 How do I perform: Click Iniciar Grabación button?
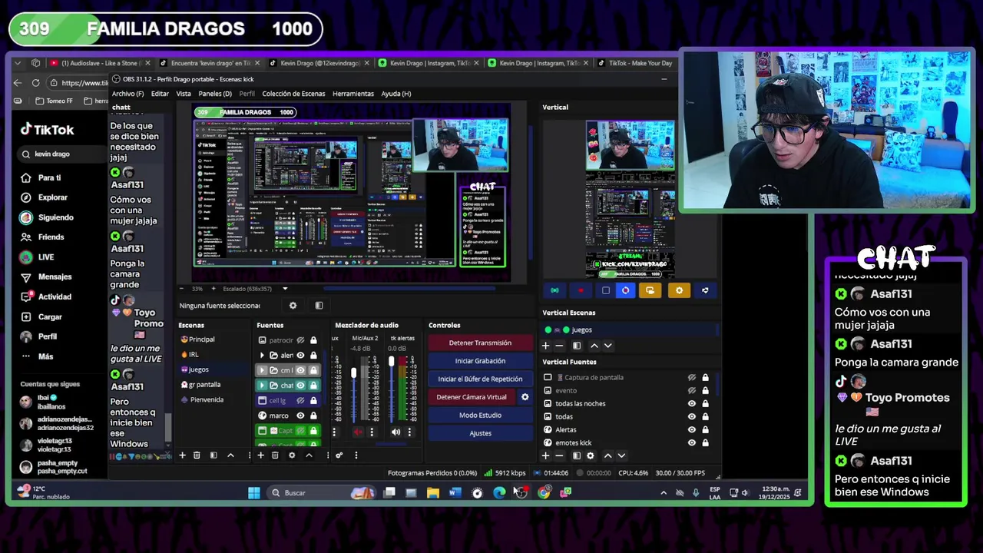(x=480, y=361)
